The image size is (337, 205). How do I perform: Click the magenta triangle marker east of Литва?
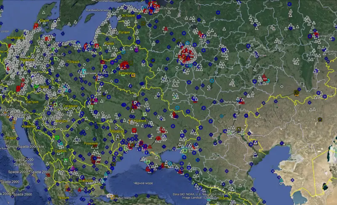coord(136,49)
